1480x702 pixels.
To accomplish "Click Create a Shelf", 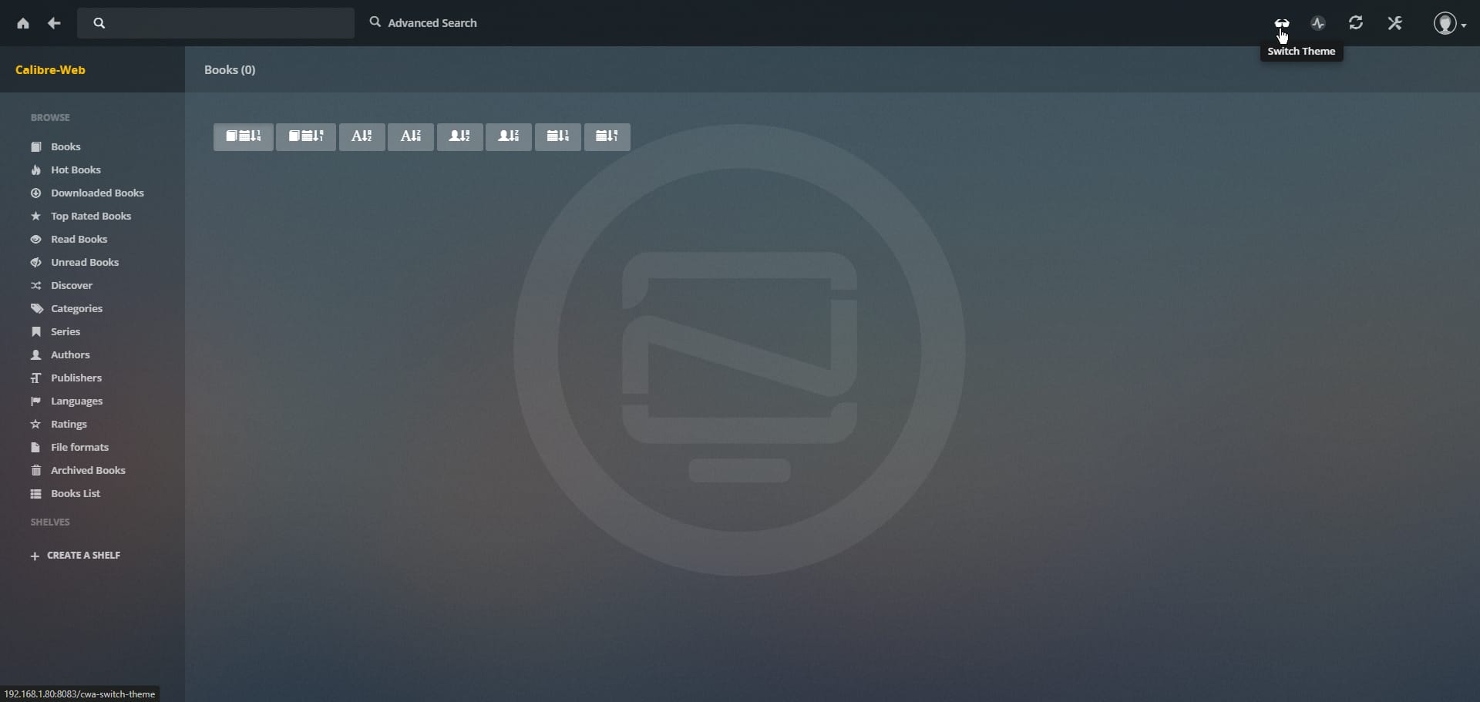I will (x=76, y=556).
